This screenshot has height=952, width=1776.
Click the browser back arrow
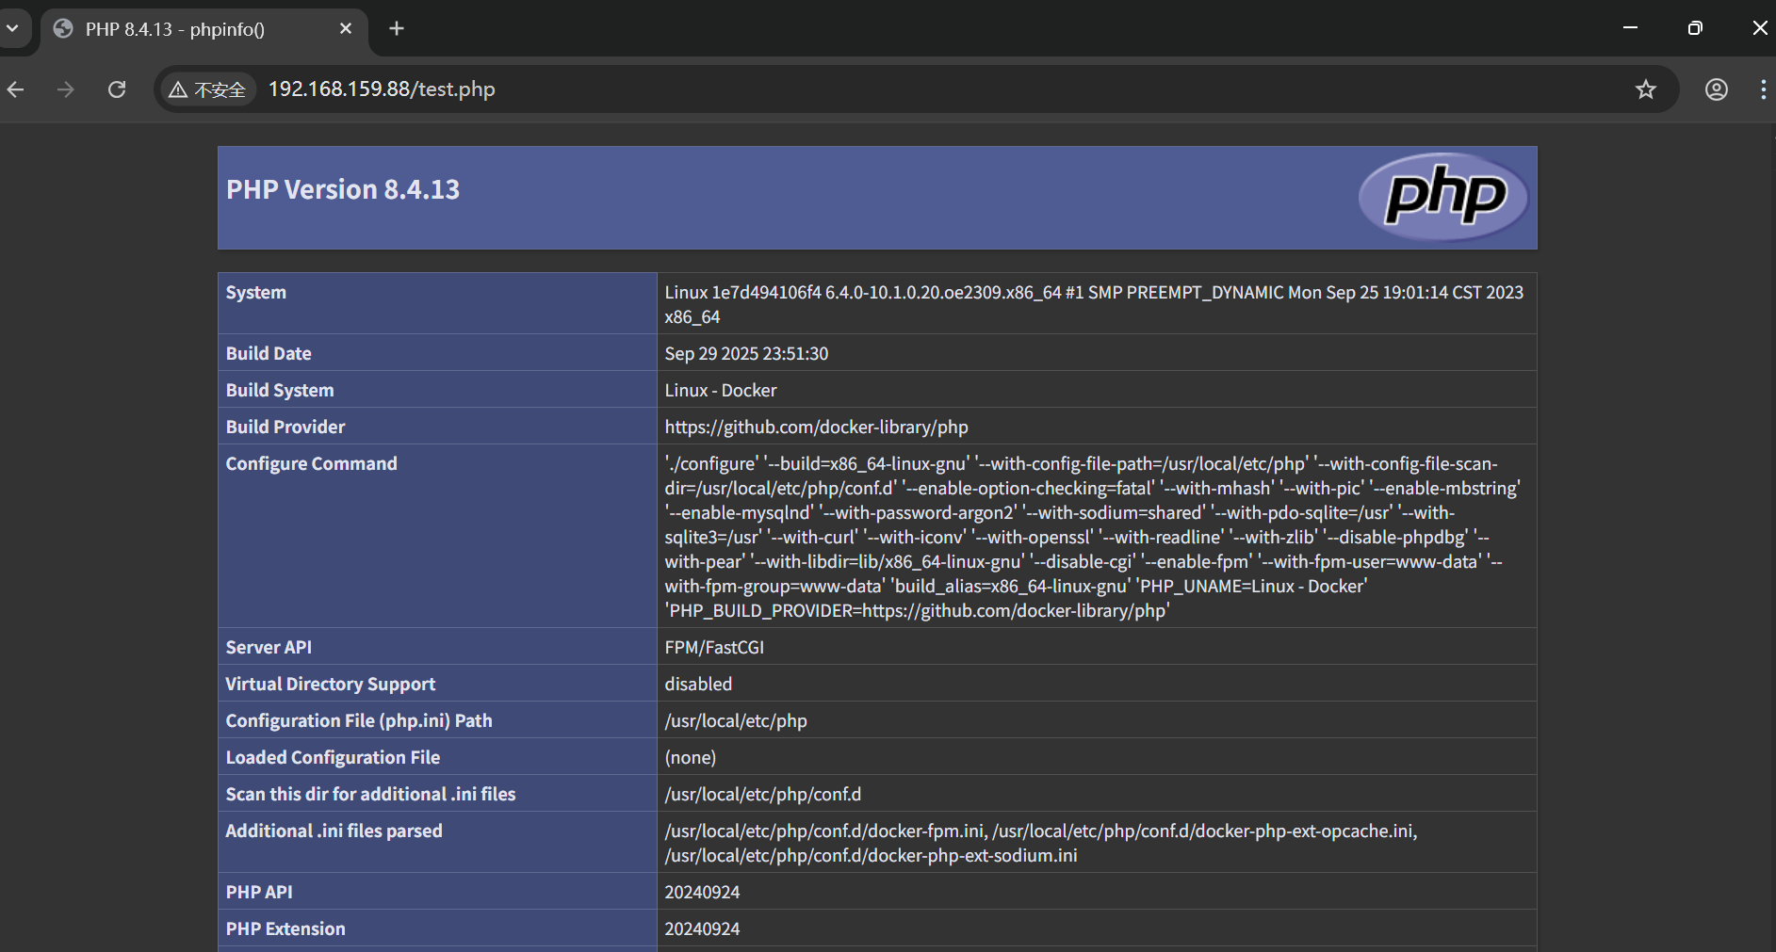point(16,89)
